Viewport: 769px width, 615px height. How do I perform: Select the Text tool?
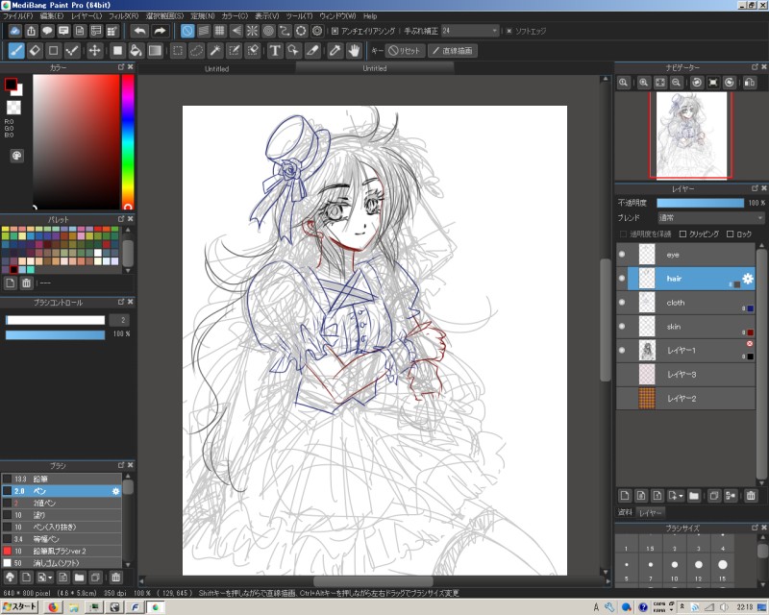click(275, 51)
